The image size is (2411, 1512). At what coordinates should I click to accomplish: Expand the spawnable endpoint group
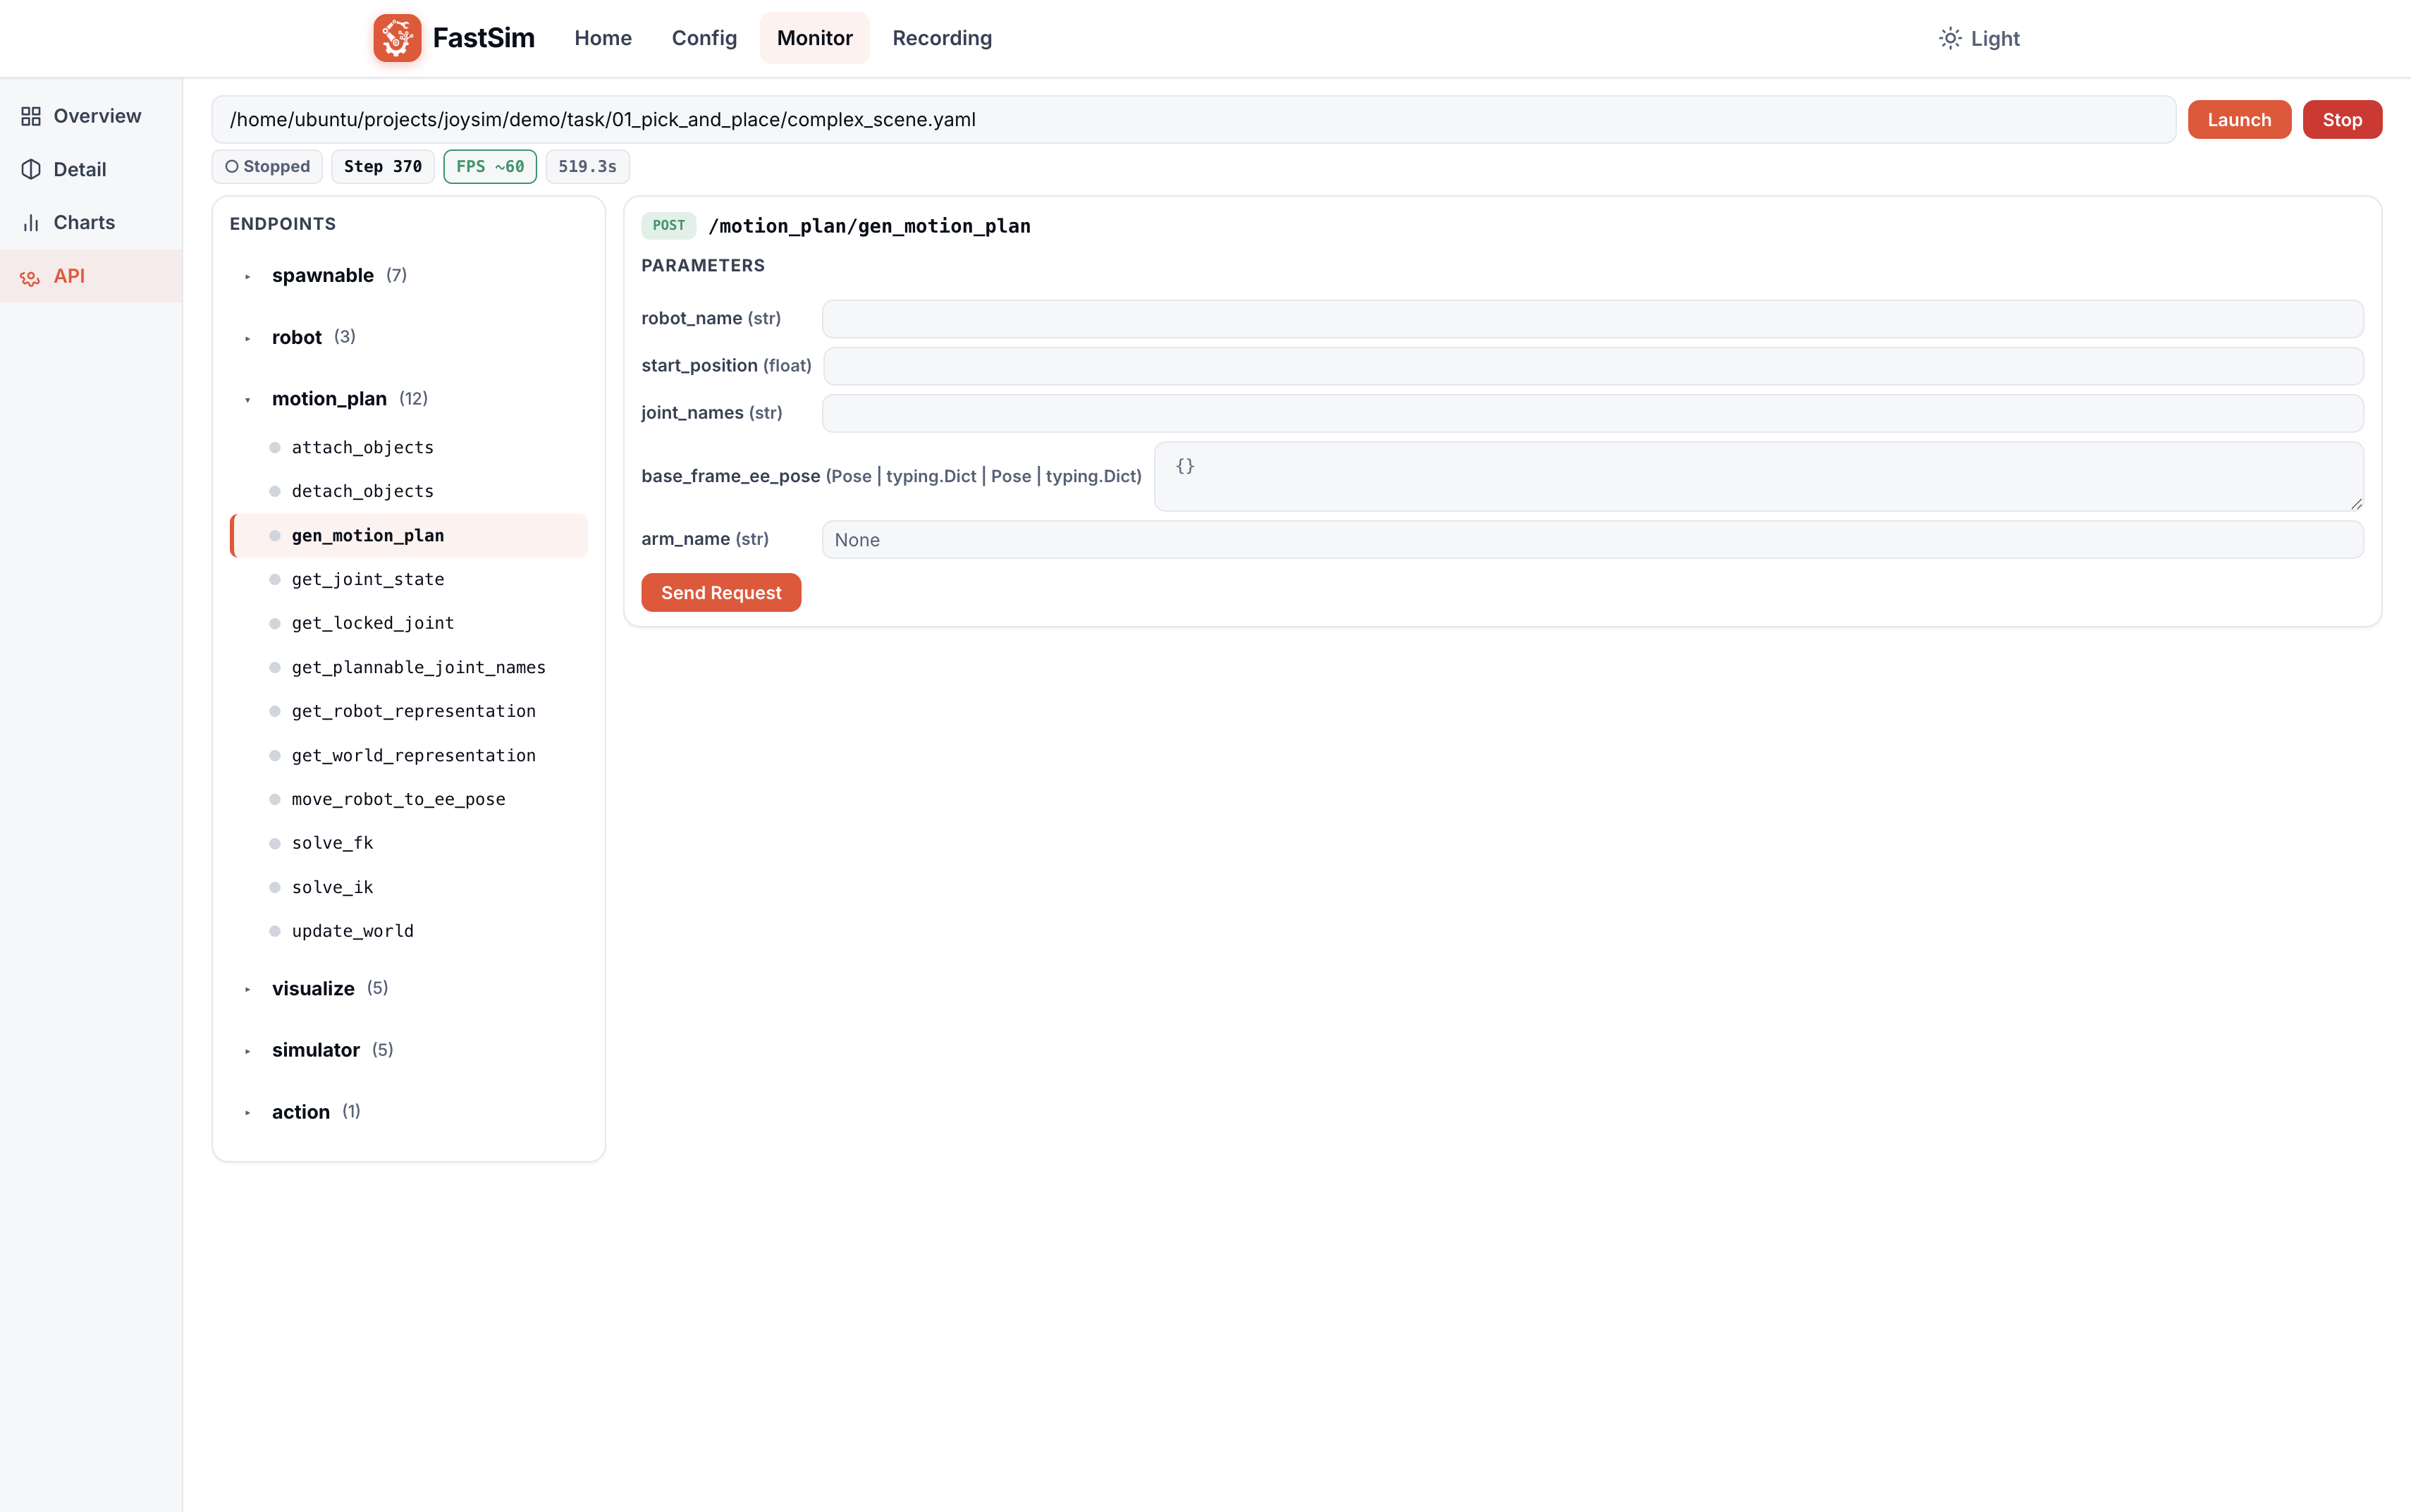pyautogui.click(x=409, y=275)
